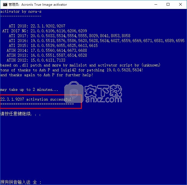The height and width of the screenshot is (185, 187).
Task: Click the 'activator by nova-s' line
Action: tap(21, 12)
